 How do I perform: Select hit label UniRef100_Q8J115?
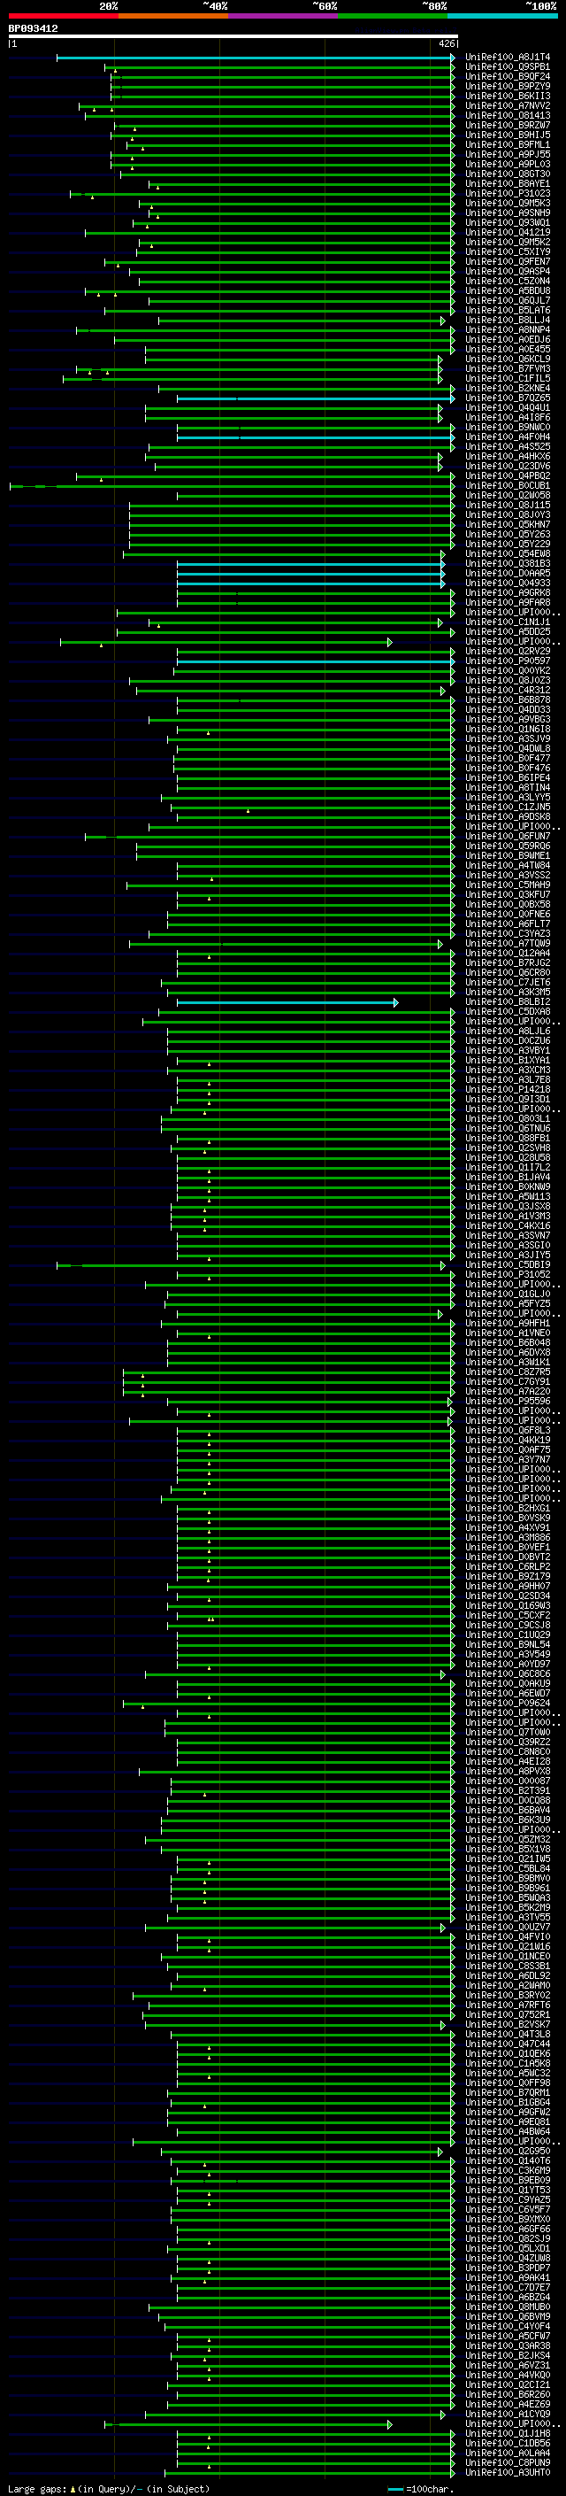(x=507, y=505)
